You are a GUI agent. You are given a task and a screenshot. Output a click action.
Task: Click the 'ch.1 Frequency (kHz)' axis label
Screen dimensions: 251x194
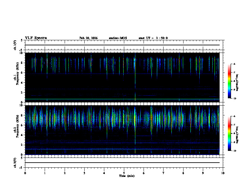click(16, 74)
